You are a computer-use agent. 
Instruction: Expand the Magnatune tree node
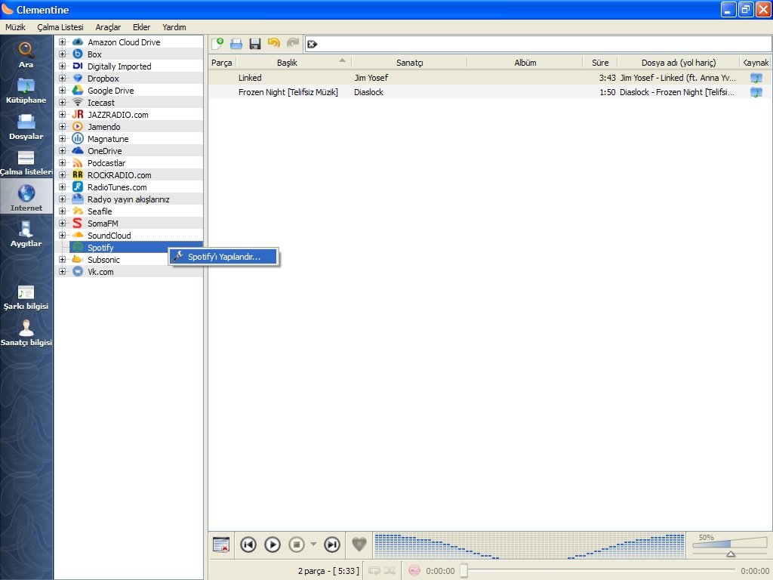pos(62,139)
